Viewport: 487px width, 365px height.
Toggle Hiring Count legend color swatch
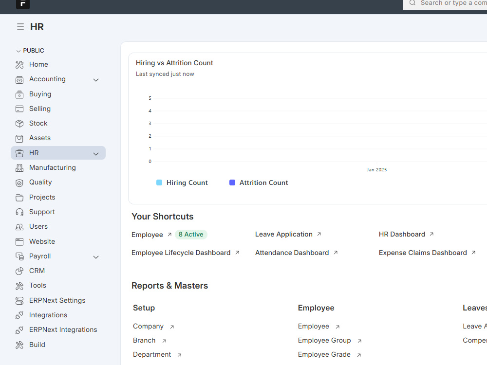159,182
